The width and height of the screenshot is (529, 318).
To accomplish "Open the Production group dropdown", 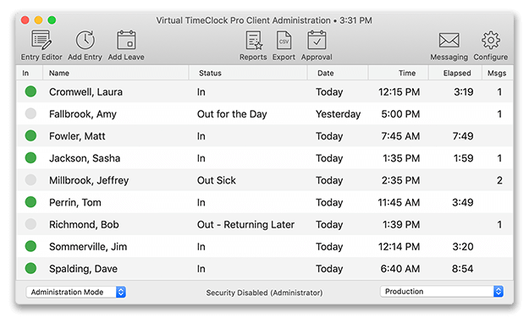I will (442, 292).
